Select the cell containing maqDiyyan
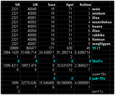Screen dimensions: 115x95 coord(101,44)
